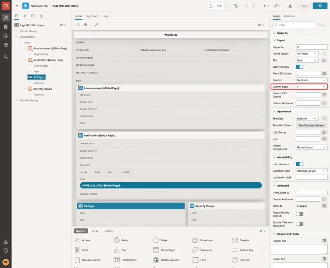Enable the Region Display Selector switch
This screenshot has height=268, width=330.
click(x=299, y=214)
